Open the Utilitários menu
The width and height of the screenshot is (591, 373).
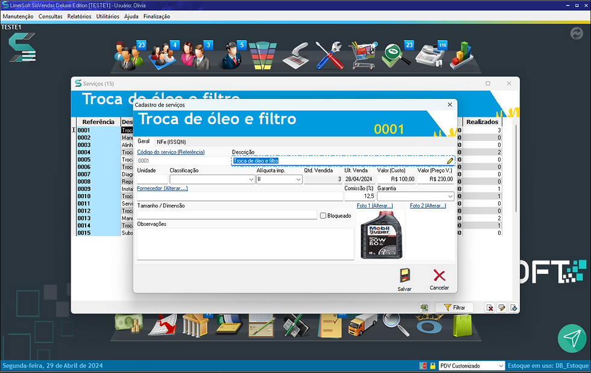click(x=107, y=17)
